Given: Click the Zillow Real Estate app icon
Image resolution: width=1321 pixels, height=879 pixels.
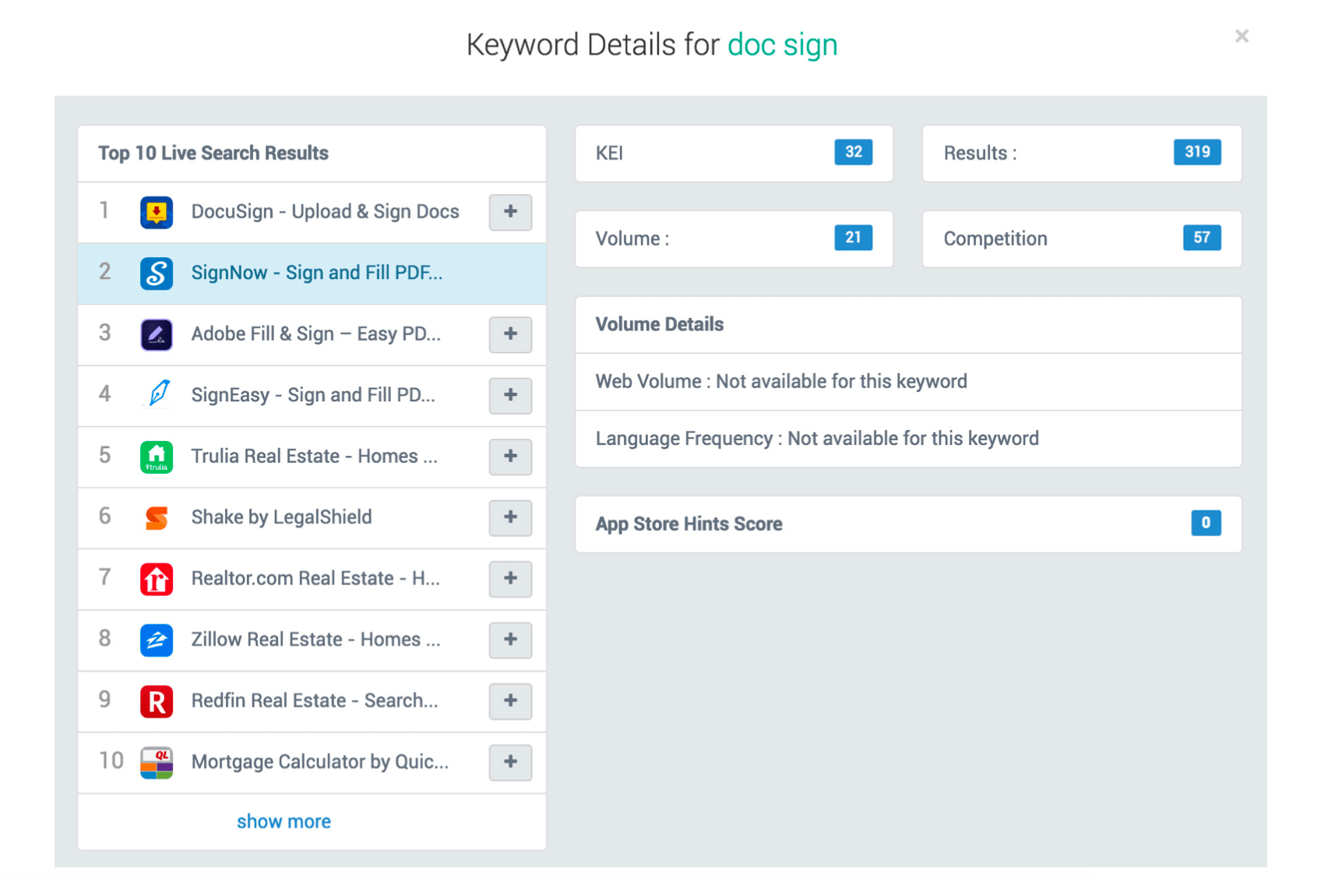Looking at the screenshot, I should pos(157,640).
